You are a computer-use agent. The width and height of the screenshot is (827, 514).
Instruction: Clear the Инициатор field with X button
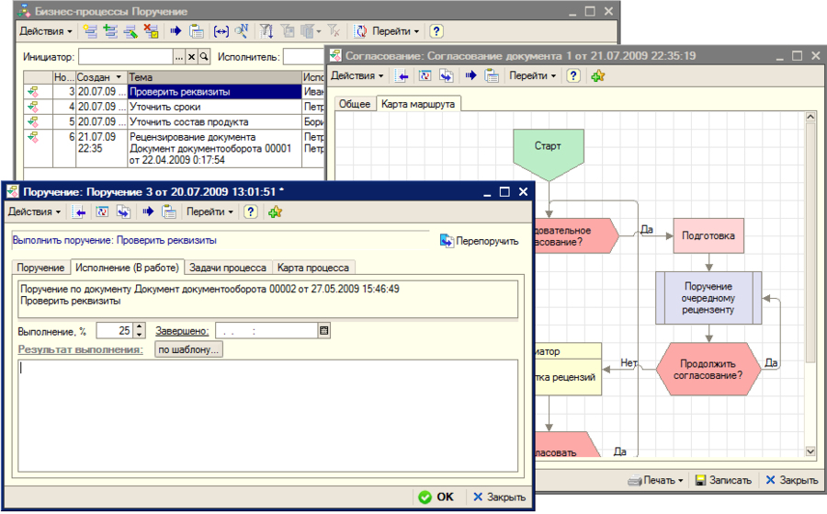pos(191,56)
